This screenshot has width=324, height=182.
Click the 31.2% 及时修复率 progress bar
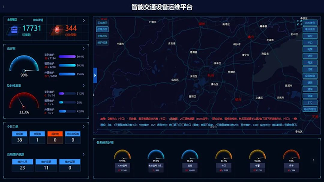tap(67, 94)
